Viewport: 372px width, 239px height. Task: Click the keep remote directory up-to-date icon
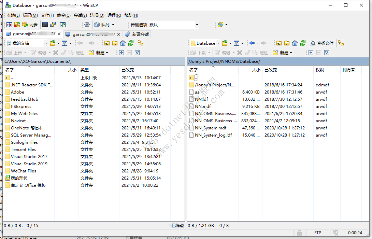click(63, 25)
